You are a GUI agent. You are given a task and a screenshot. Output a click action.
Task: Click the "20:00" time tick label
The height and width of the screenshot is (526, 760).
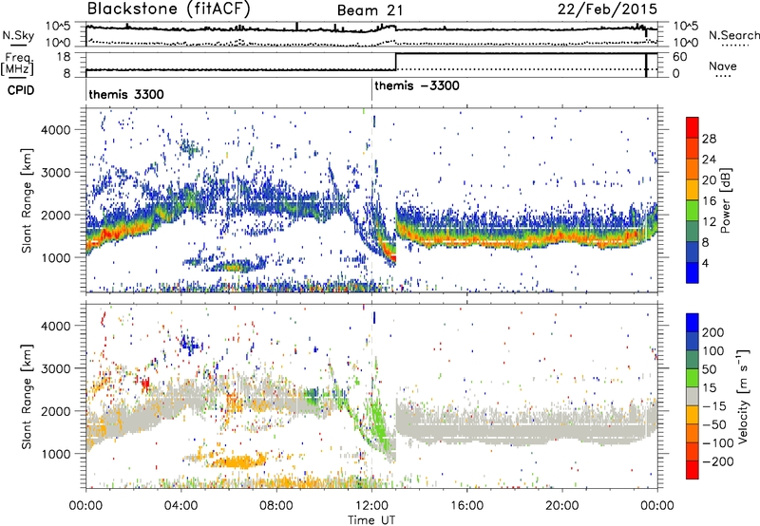click(x=562, y=506)
